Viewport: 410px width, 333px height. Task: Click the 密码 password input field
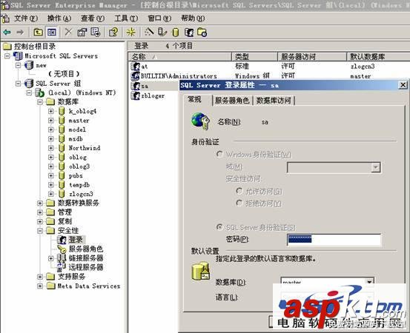click(x=334, y=239)
